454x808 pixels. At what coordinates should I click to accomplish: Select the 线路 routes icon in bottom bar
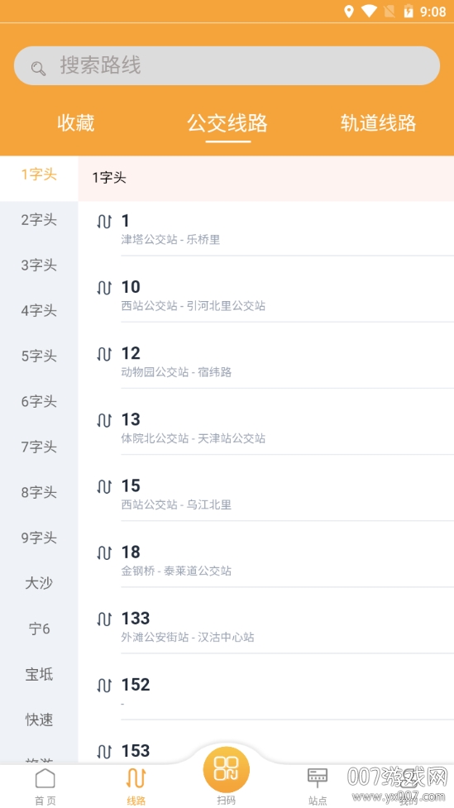(136, 778)
